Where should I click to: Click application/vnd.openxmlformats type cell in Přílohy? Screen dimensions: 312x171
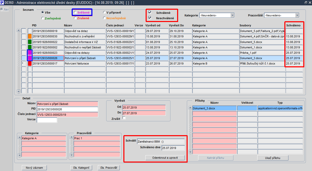pos(280,108)
